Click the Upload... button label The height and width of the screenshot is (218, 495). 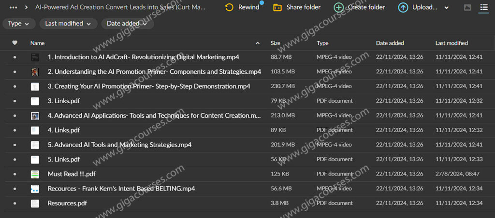[425, 8]
